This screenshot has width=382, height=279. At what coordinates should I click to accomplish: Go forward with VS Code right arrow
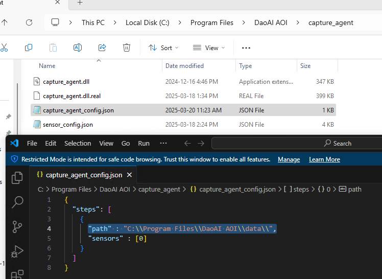[201, 143]
